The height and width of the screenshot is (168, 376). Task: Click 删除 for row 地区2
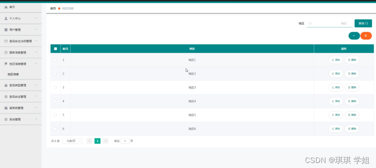[352, 73]
